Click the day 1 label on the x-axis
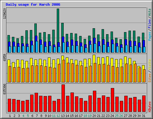Screen dimensions: 153x119 10,116
